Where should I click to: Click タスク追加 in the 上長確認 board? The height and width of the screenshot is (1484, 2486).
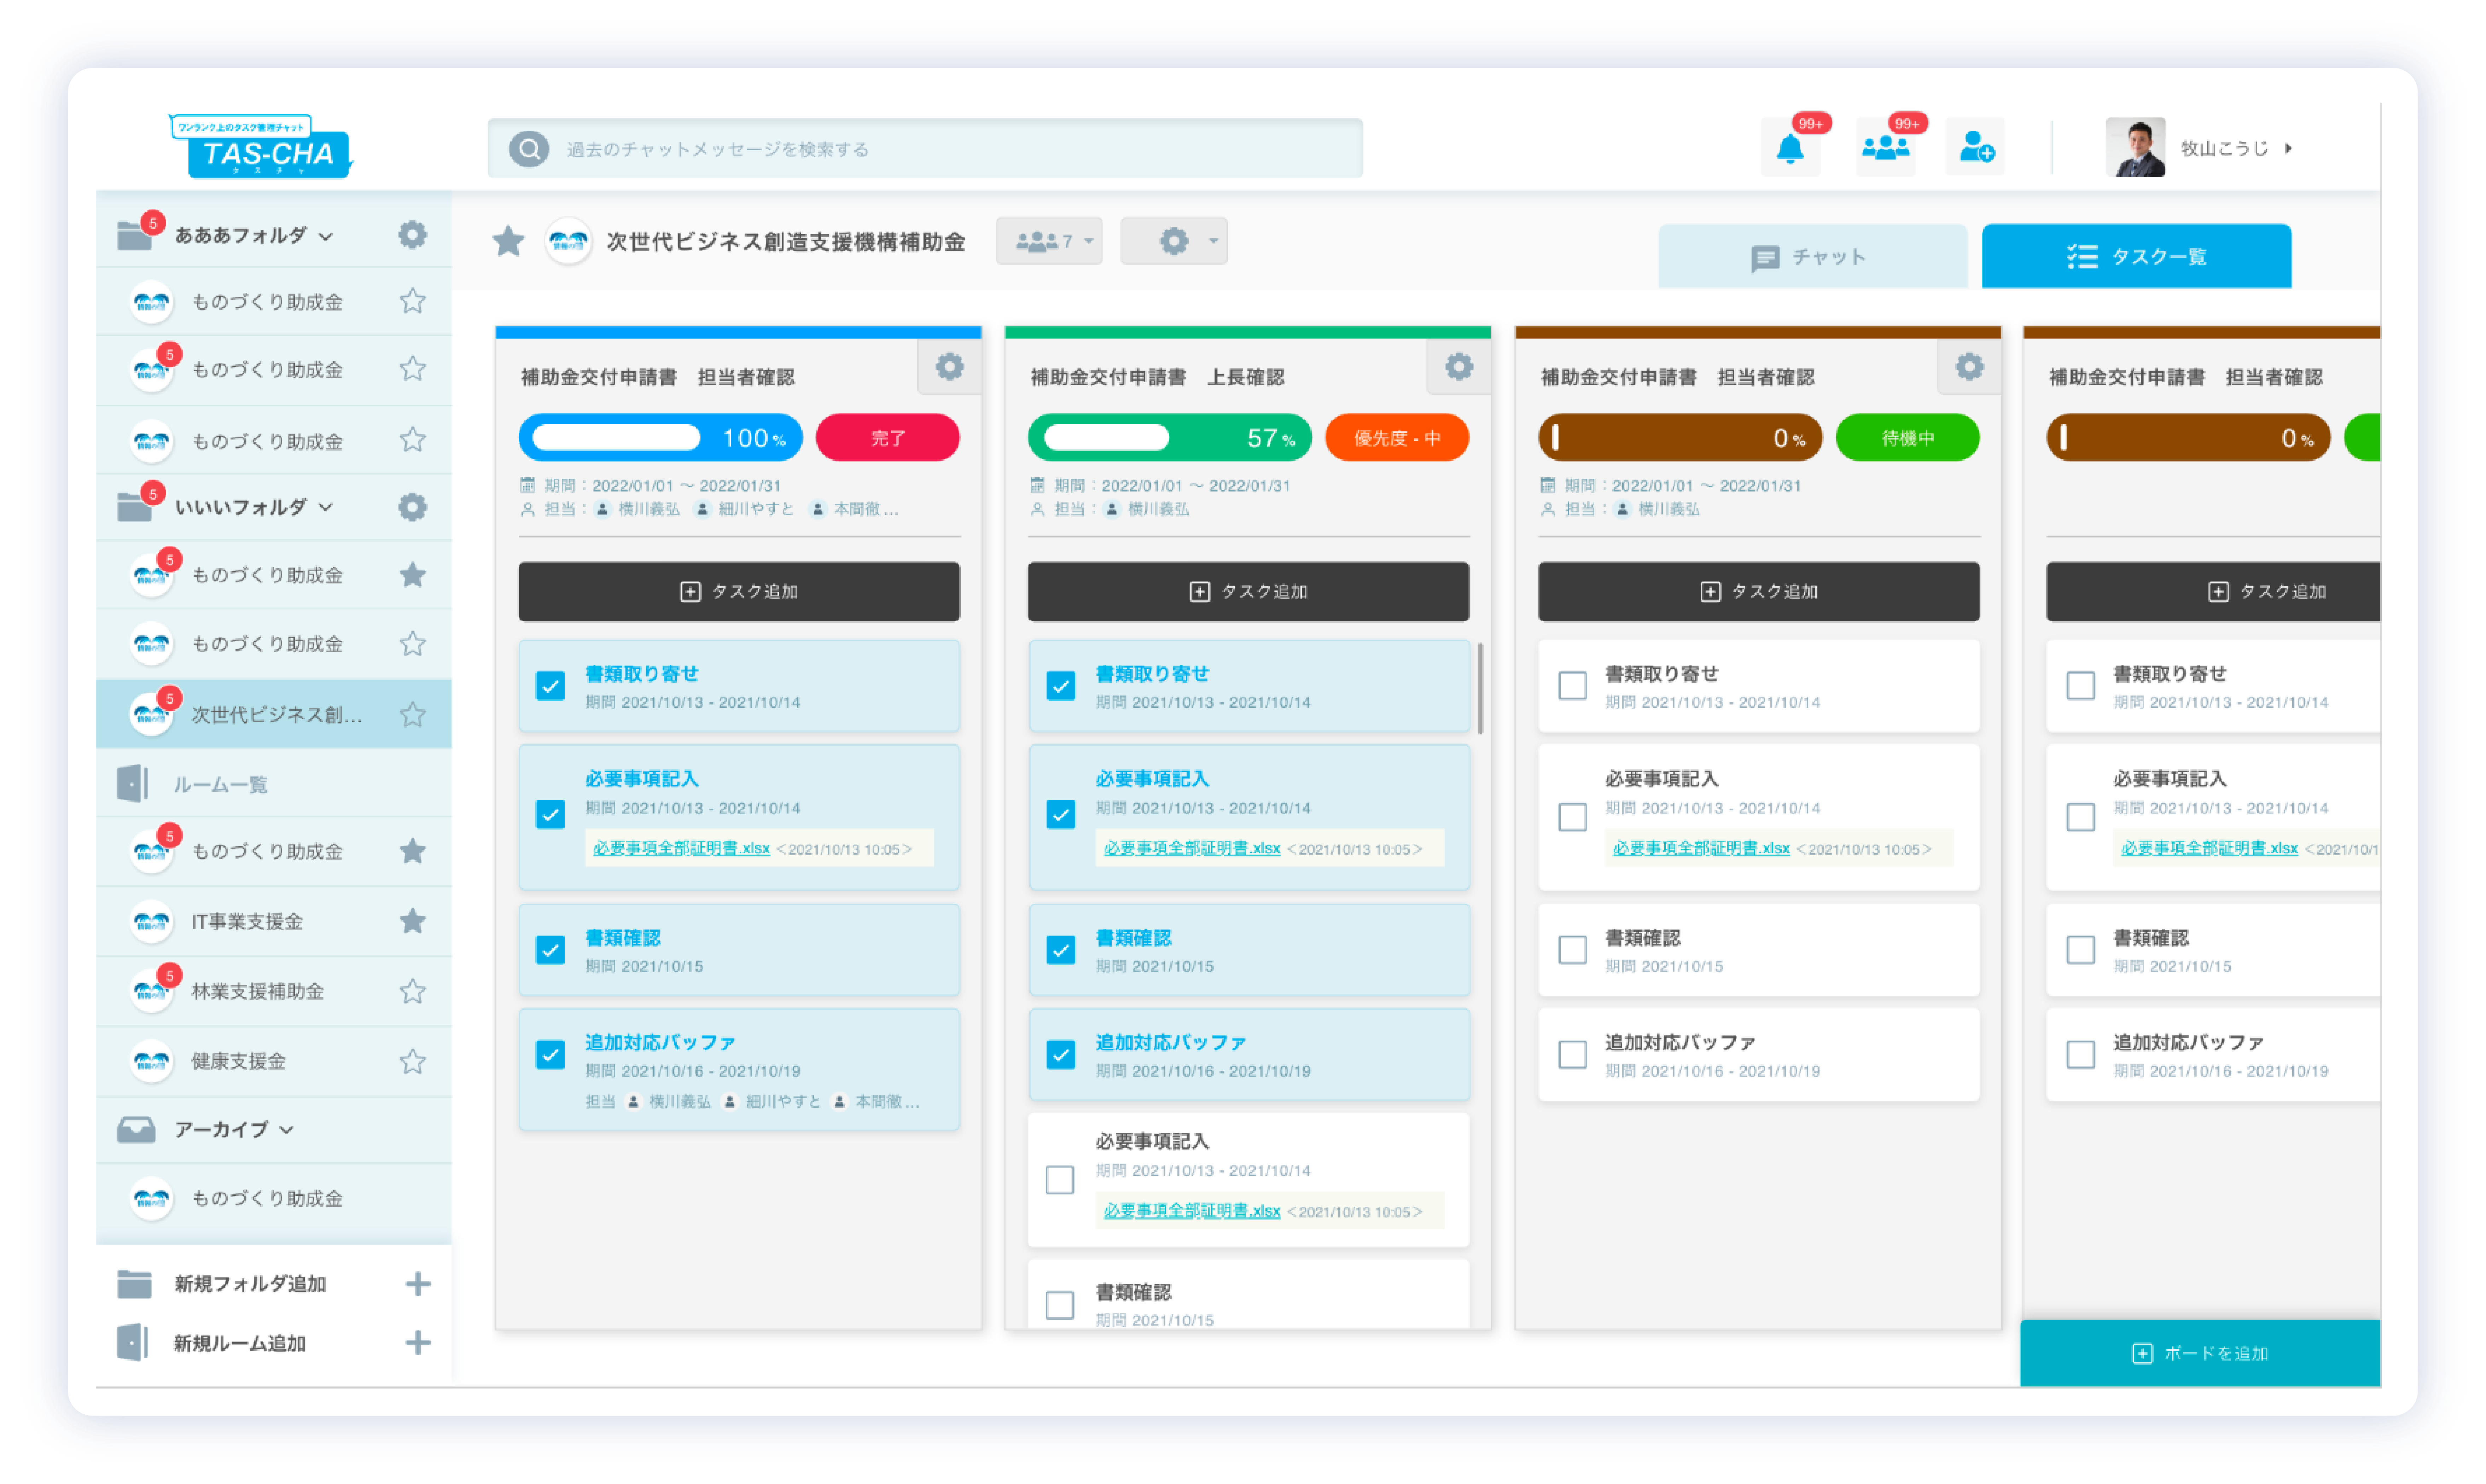pos(1249,592)
